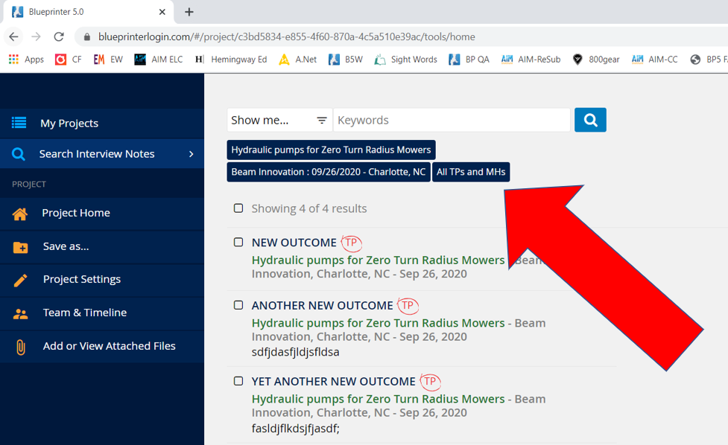Open Project Settings
Viewport: 728px width, 445px height.
coord(102,280)
